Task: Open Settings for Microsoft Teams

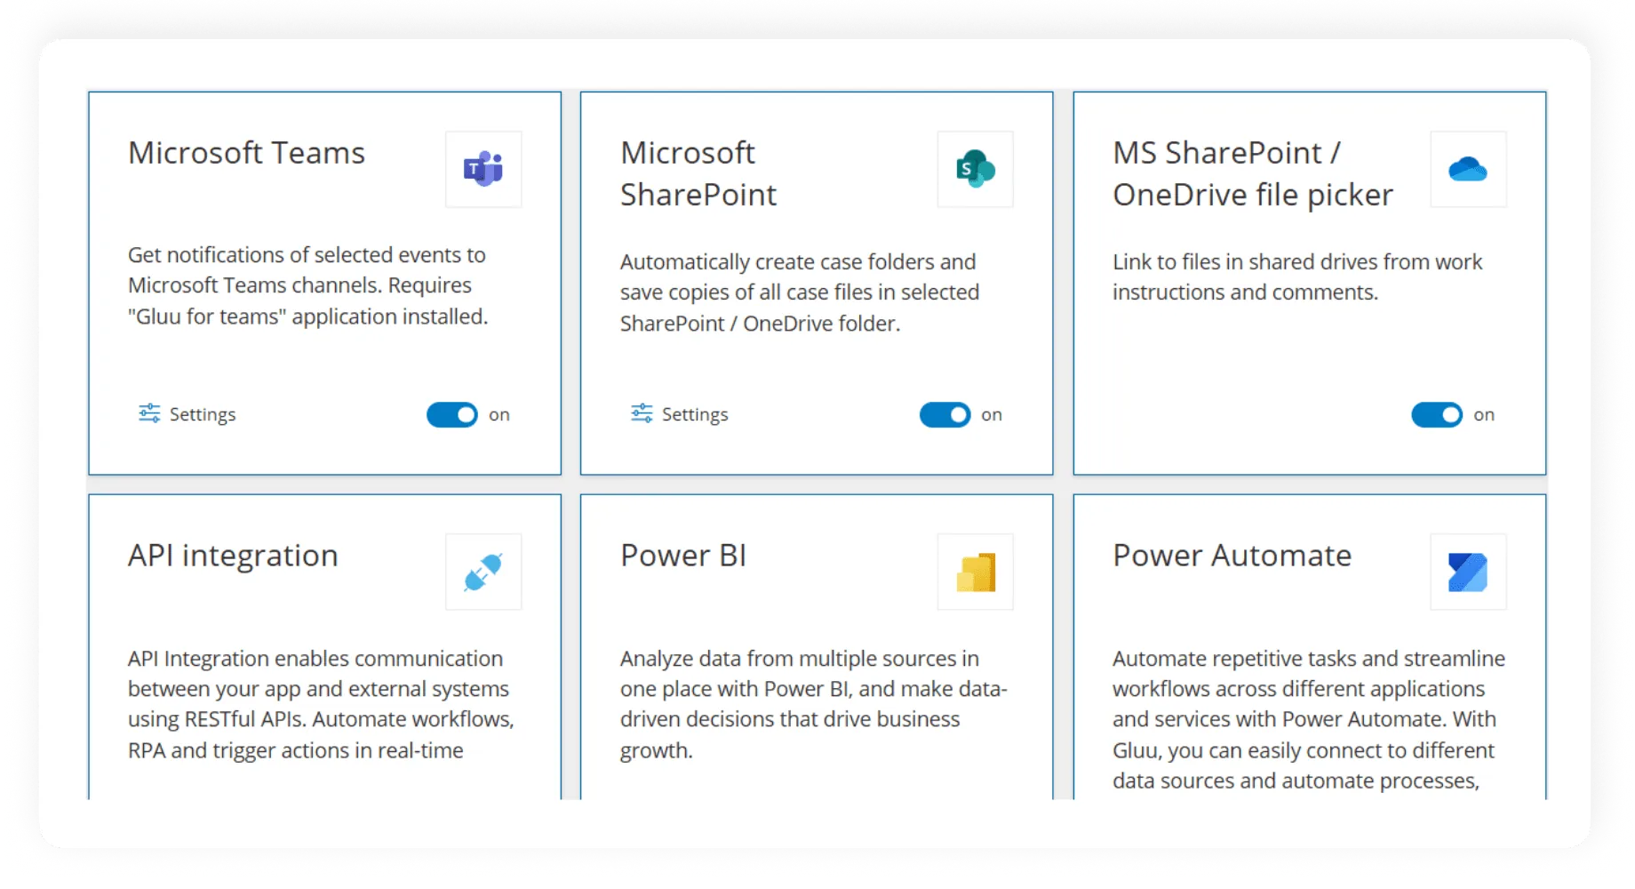Action: (187, 414)
